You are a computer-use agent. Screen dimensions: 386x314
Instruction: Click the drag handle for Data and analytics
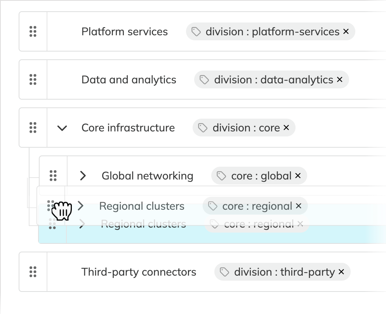(33, 79)
